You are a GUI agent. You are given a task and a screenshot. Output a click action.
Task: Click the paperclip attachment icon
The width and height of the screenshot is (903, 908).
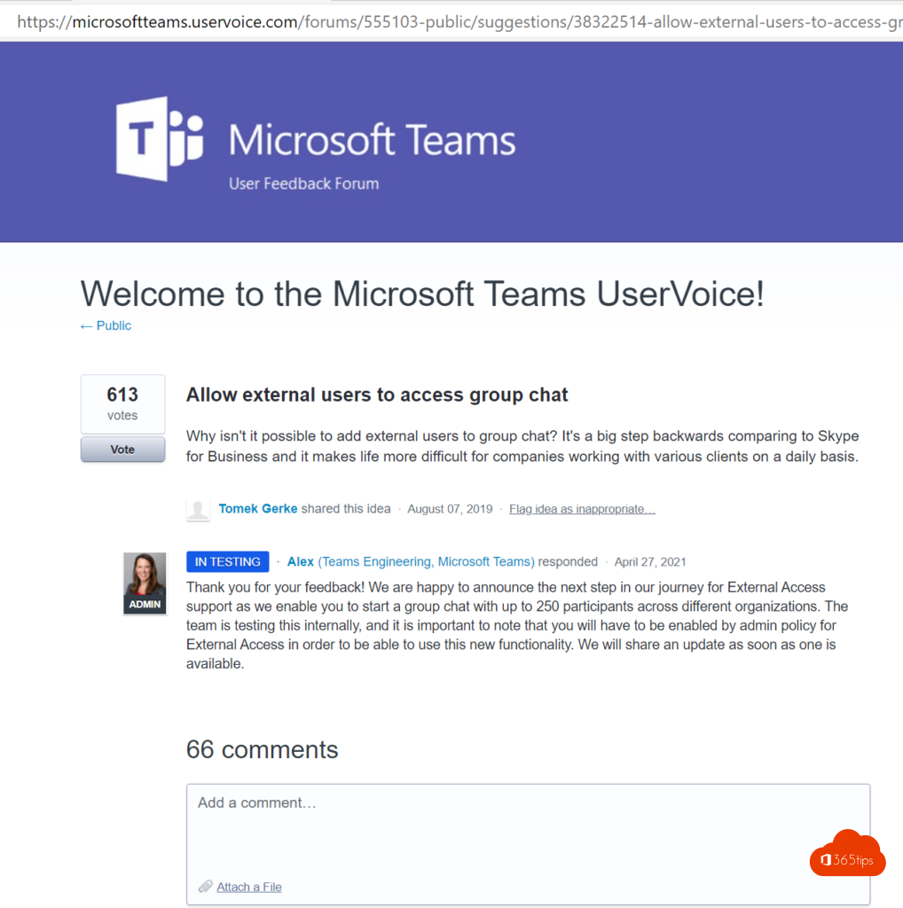pyautogui.click(x=205, y=887)
